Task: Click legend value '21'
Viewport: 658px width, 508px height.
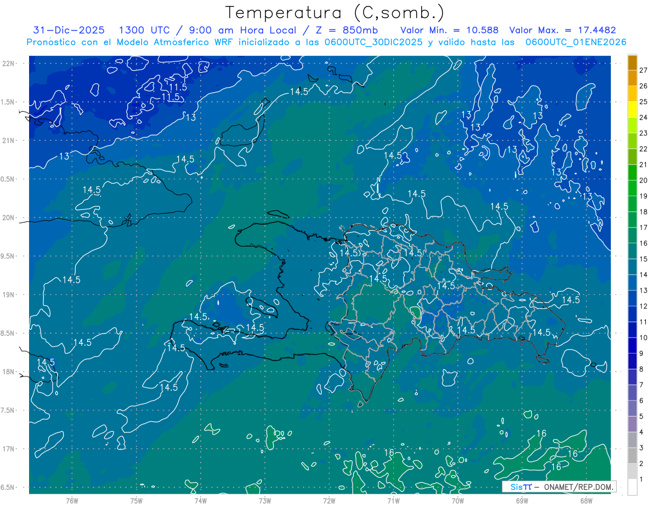Action: (644, 164)
